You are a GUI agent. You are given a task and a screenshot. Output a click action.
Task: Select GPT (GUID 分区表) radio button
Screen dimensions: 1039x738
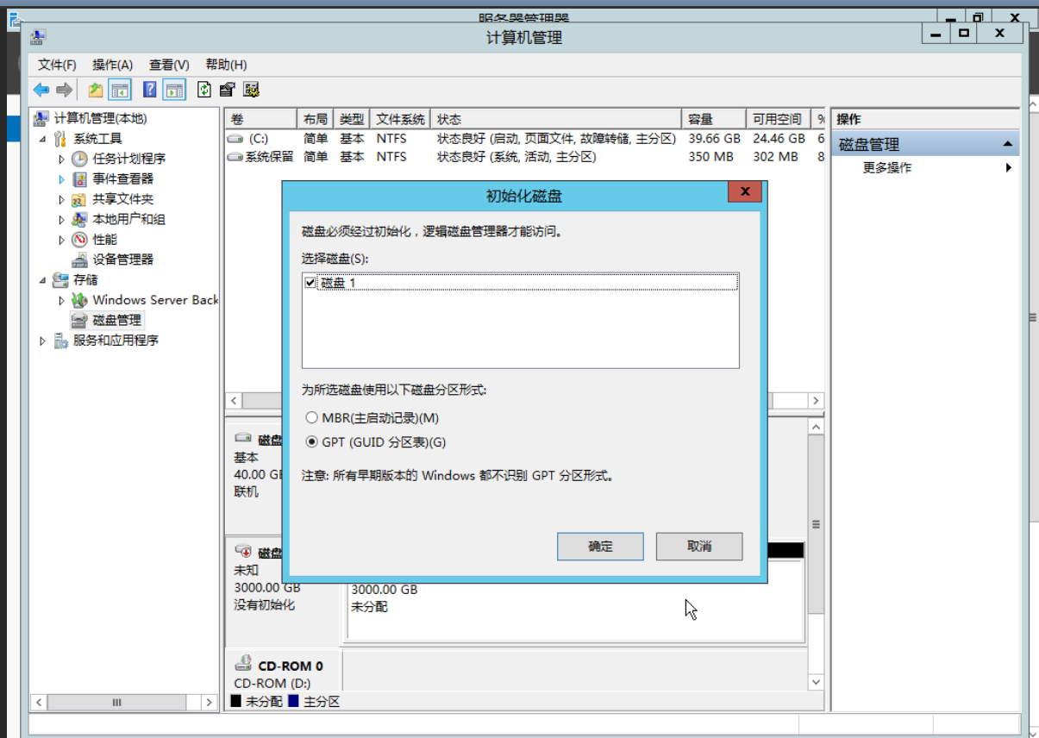pyautogui.click(x=312, y=442)
